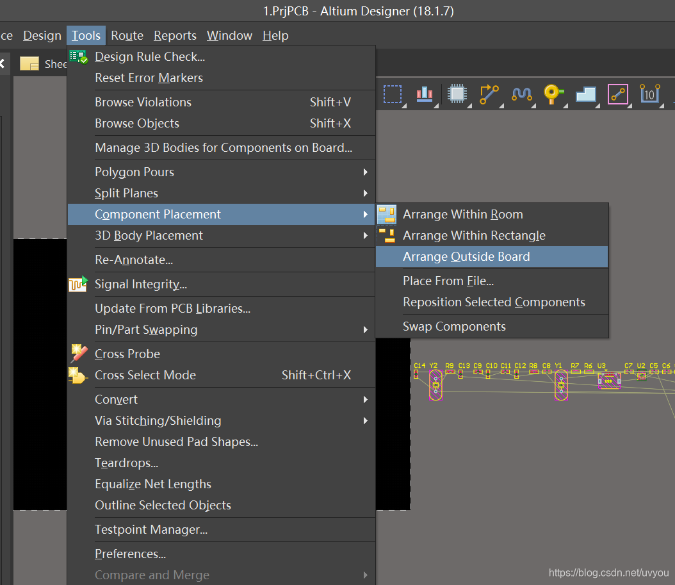
Task: Toggle Cross Select Mode
Action: (x=145, y=375)
